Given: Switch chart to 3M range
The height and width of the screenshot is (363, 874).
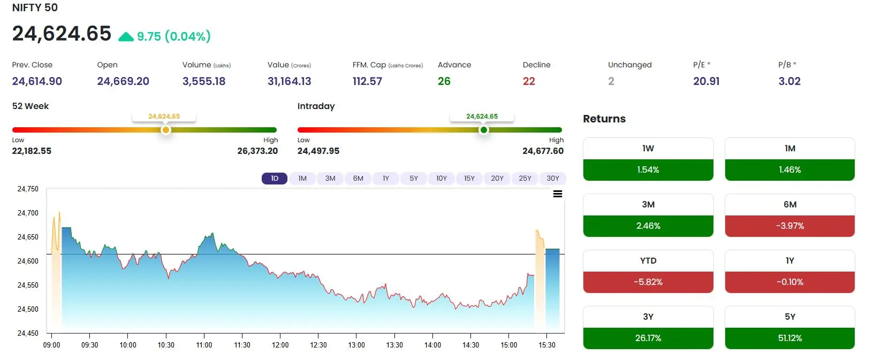Looking at the screenshot, I should [330, 179].
